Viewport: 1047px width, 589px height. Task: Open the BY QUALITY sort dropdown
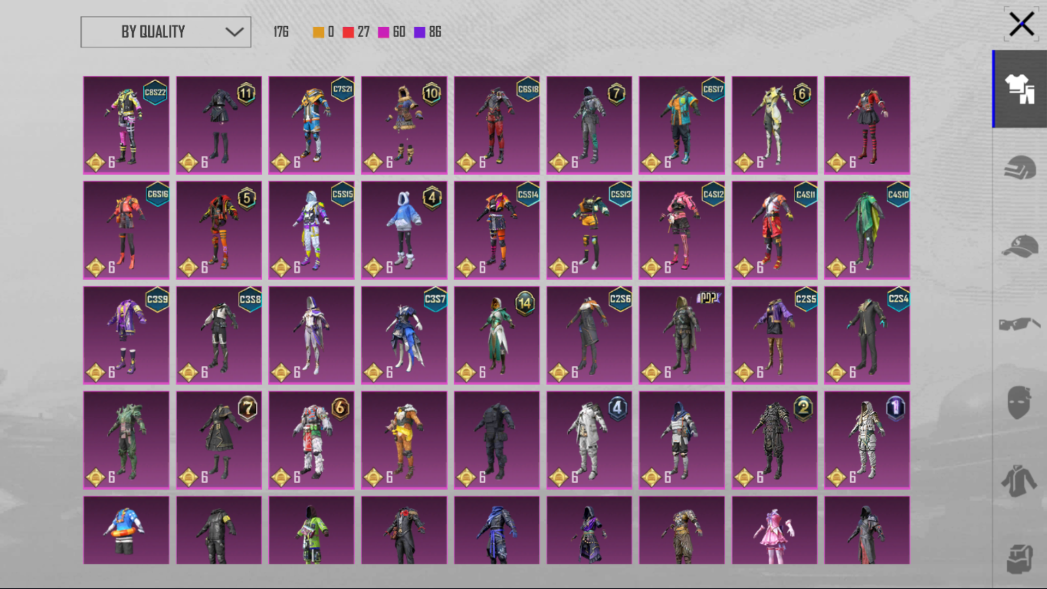pyautogui.click(x=166, y=32)
